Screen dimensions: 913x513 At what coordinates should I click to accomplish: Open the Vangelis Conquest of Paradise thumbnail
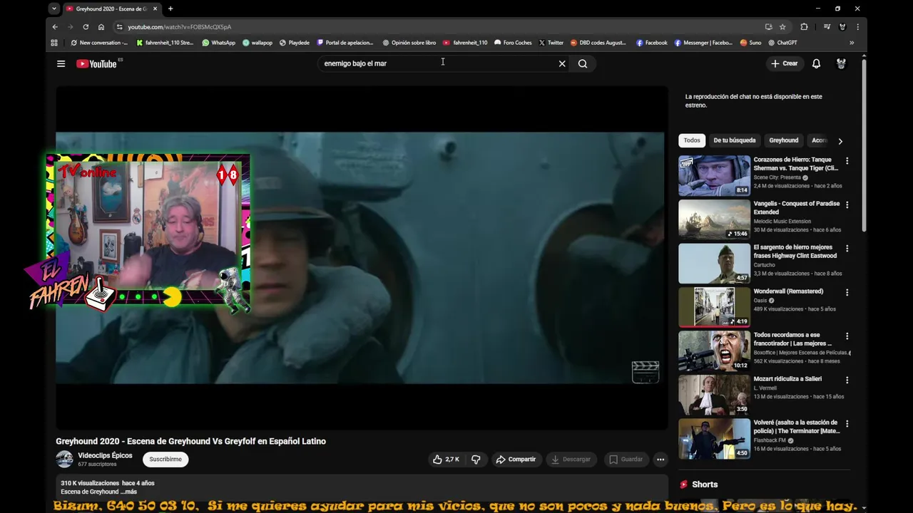(x=714, y=219)
